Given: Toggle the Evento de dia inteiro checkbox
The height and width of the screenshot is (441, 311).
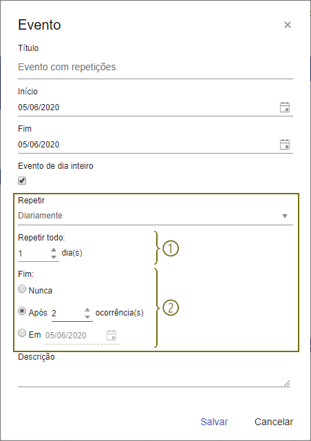Looking at the screenshot, I should (x=22, y=181).
